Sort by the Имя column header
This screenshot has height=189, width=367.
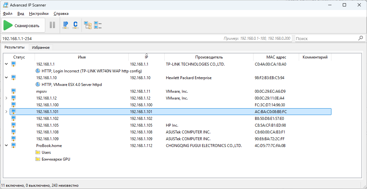click(x=82, y=57)
